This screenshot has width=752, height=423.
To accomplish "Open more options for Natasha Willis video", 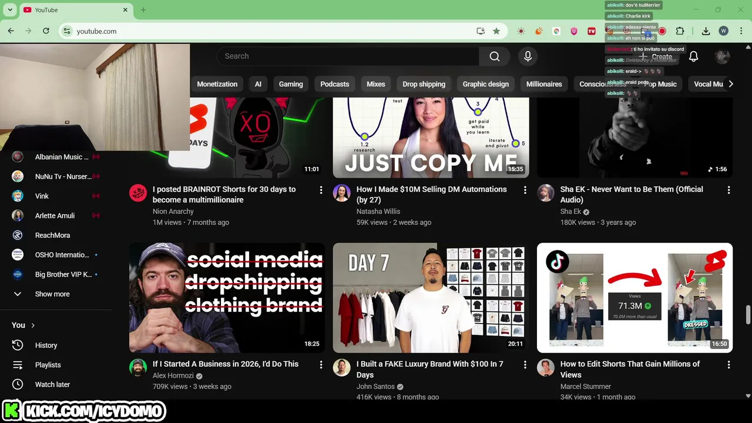I will pyautogui.click(x=525, y=190).
